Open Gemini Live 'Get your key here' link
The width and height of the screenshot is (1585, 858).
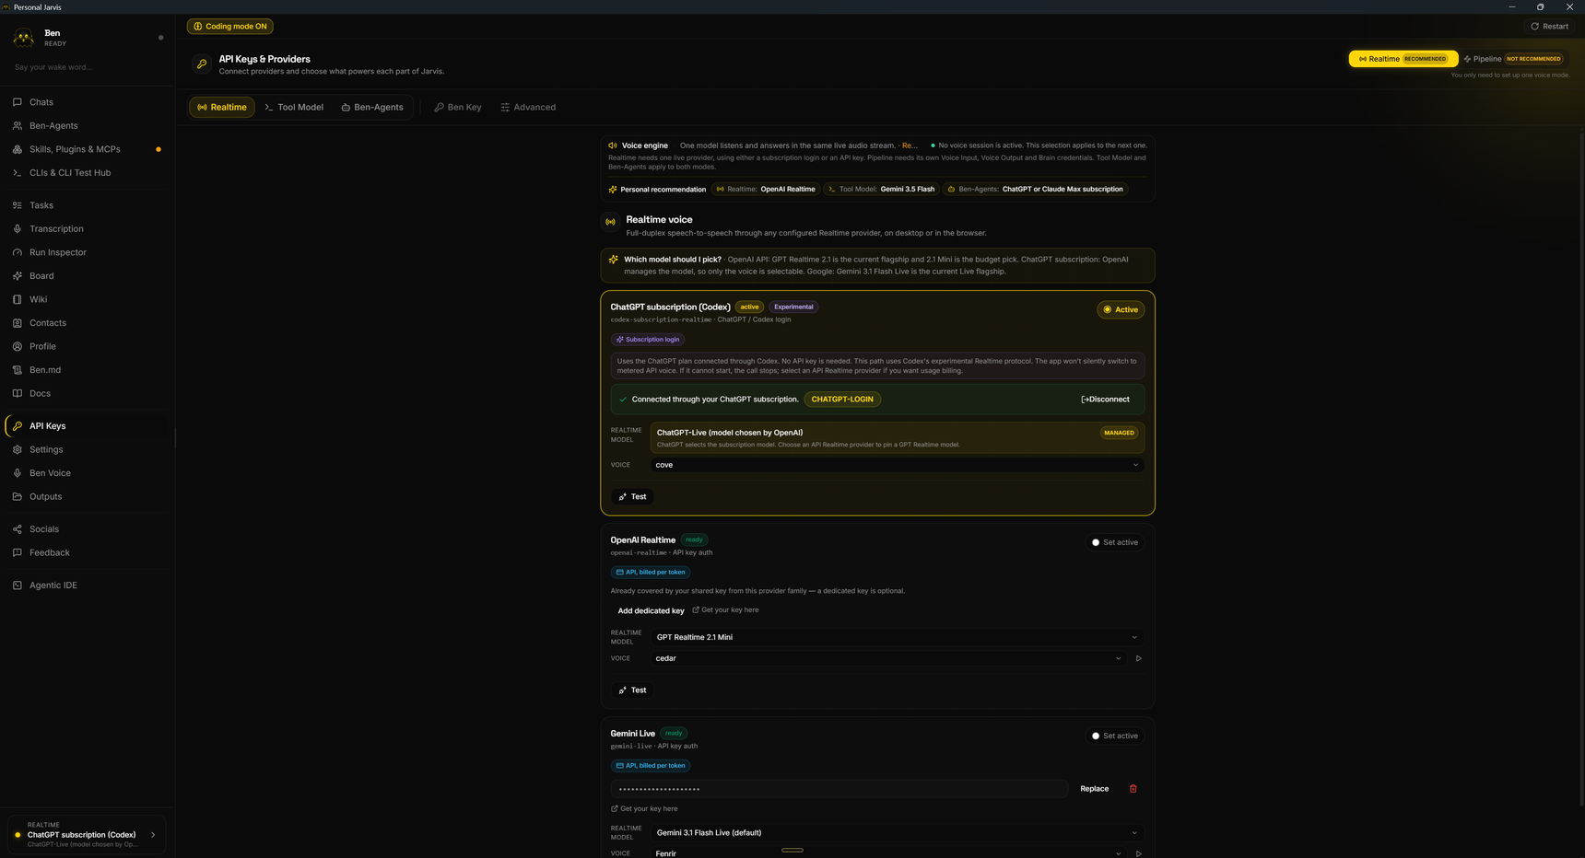[x=644, y=809]
